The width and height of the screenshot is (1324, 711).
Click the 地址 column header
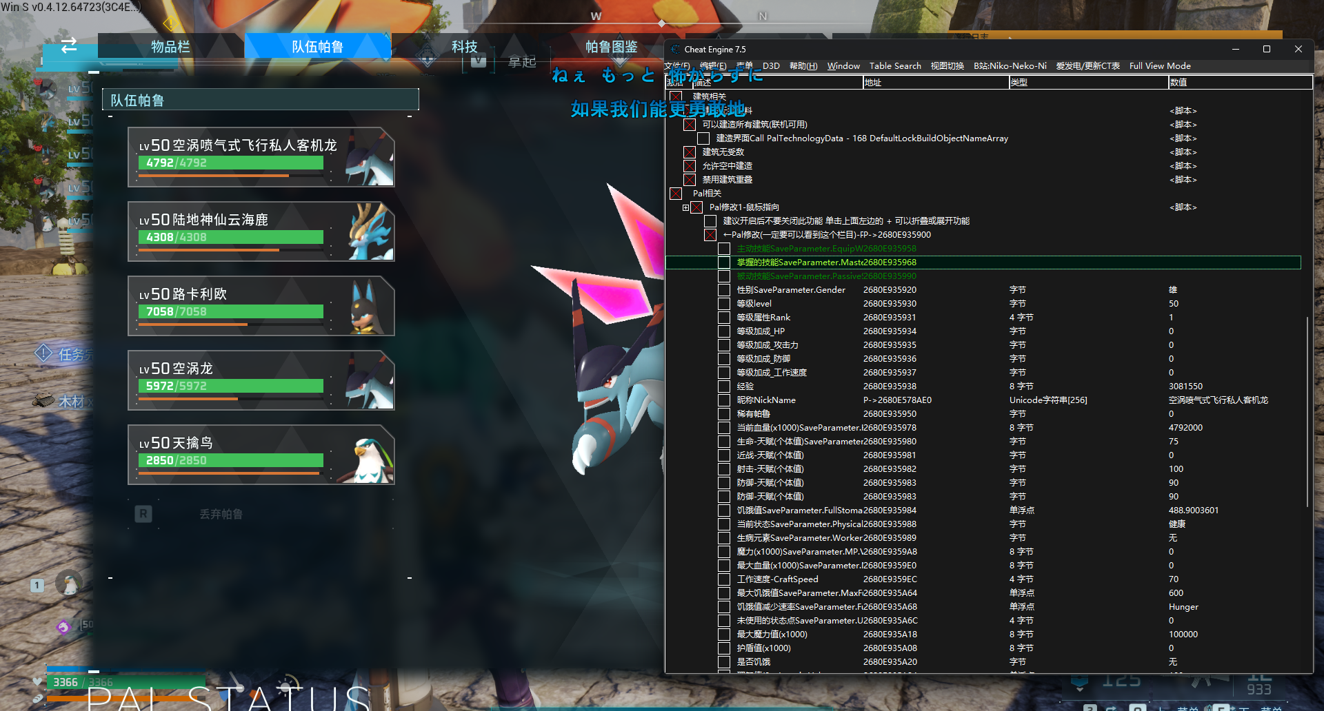click(x=936, y=83)
